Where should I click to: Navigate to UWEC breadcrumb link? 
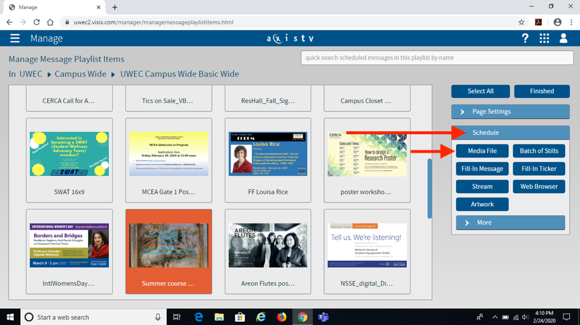(31, 74)
